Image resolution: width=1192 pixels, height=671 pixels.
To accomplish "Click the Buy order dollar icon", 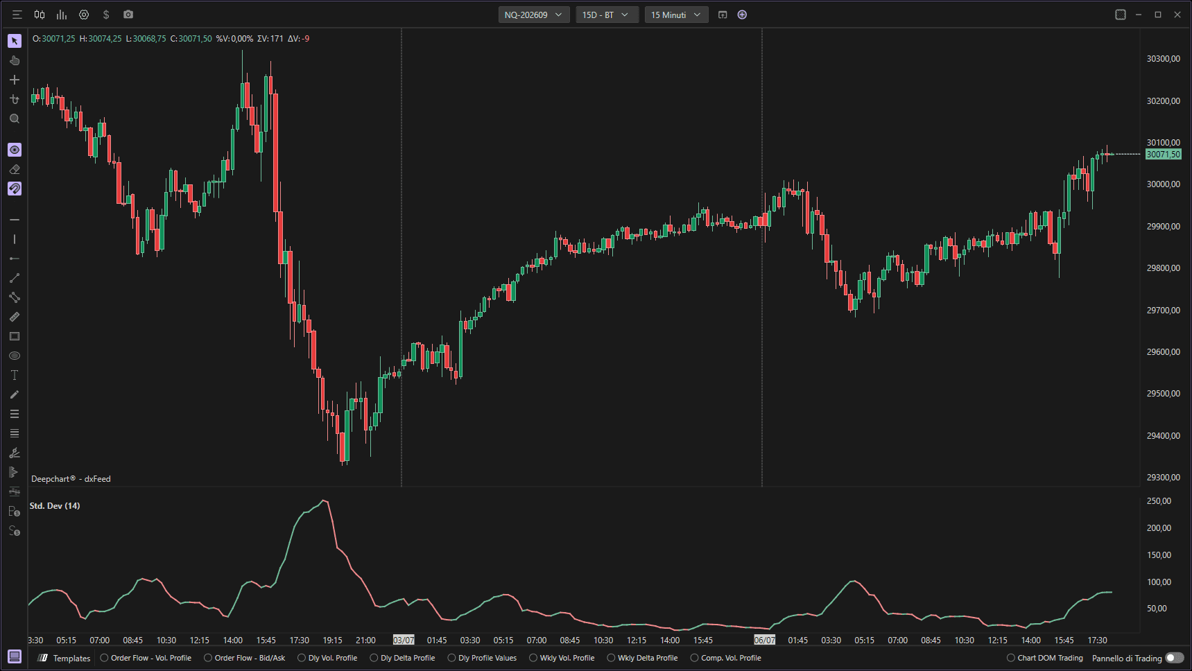I will 15,512.
